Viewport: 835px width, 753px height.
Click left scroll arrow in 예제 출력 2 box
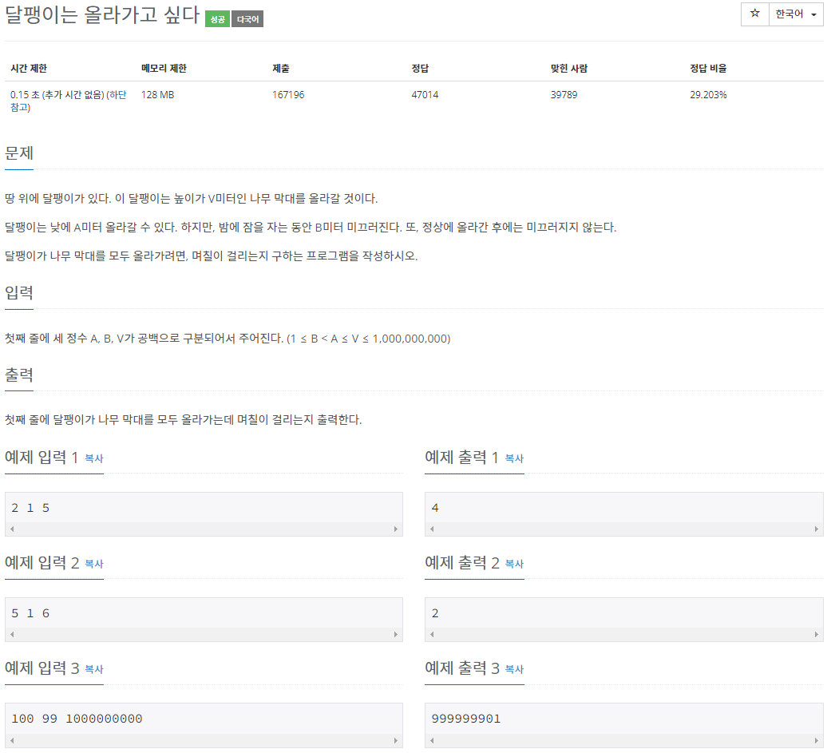tap(432, 634)
